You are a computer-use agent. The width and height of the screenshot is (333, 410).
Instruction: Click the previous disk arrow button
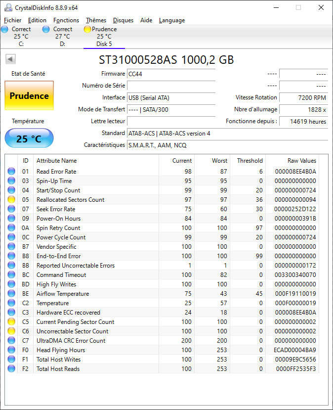pyautogui.click(x=11, y=59)
